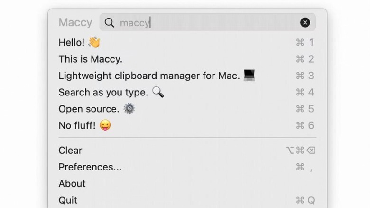Select 'Search as you type.' item
Image resolution: width=370 pixels, height=208 pixels.
point(103,92)
